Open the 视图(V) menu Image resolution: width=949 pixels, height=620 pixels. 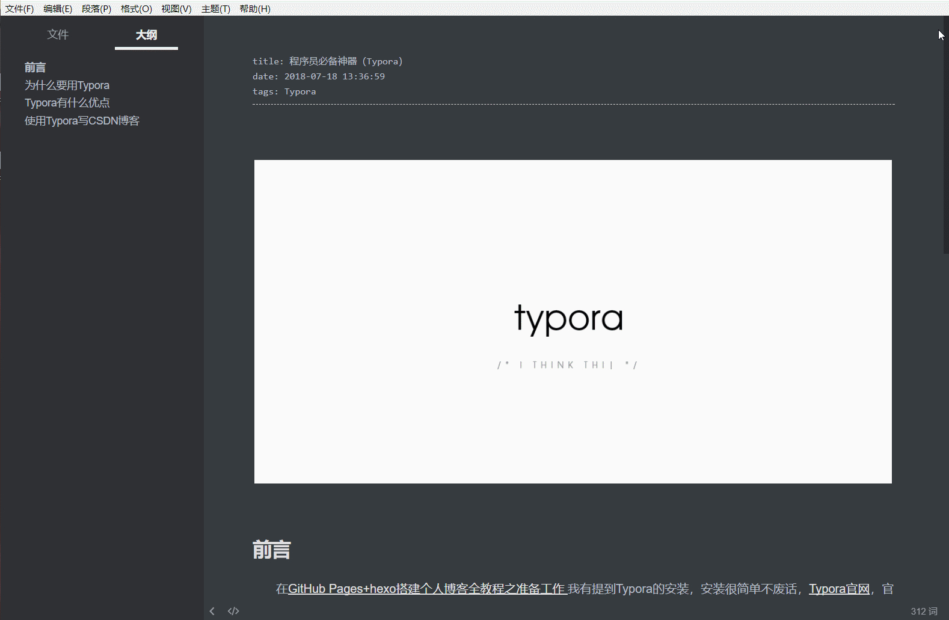176,8
